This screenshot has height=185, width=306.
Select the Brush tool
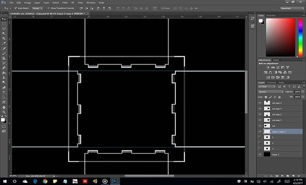click(4, 53)
